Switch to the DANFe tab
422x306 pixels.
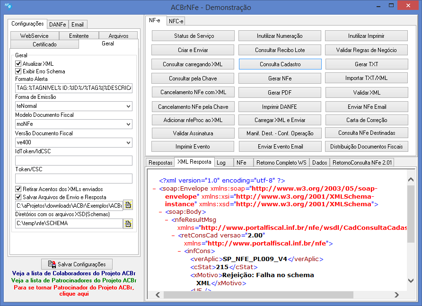tap(58, 25)
